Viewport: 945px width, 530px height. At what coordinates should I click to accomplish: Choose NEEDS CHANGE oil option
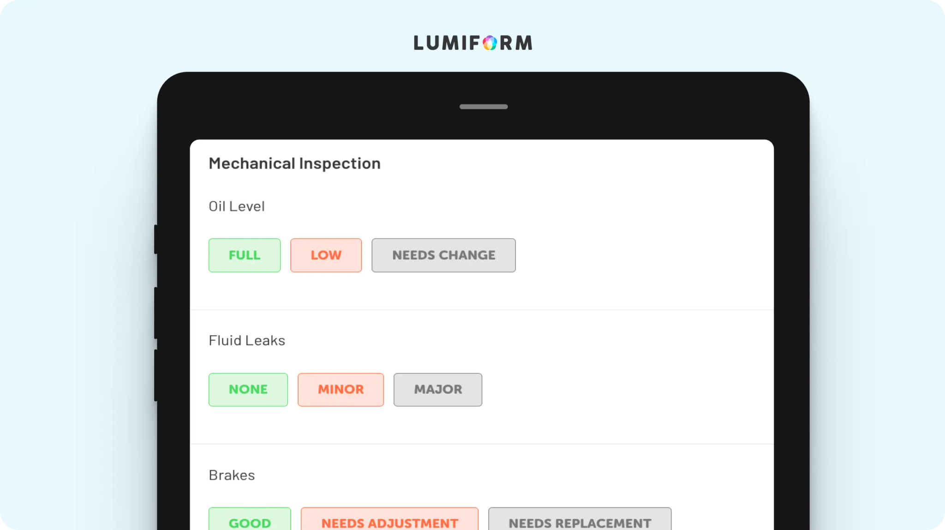443,255
